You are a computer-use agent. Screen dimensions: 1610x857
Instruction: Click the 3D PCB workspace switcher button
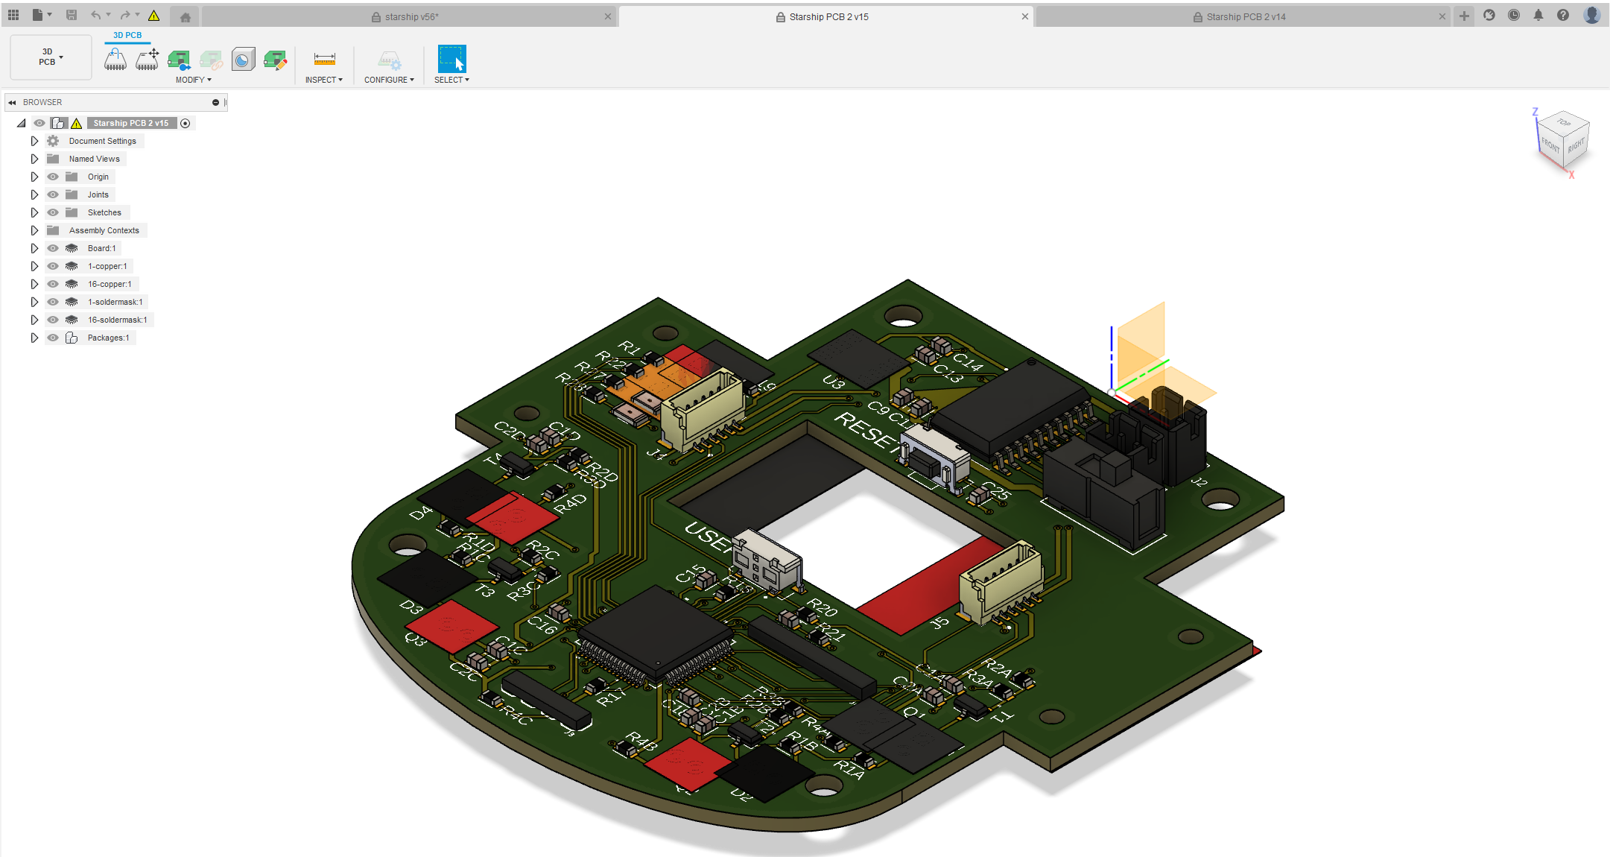[x=49, y=57]
